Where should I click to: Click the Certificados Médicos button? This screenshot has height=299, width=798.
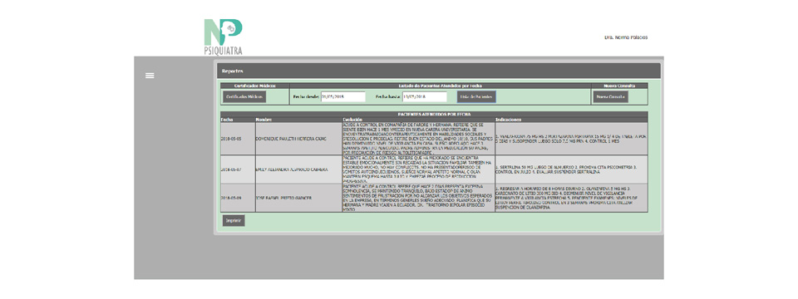click(x=244, y=96)
